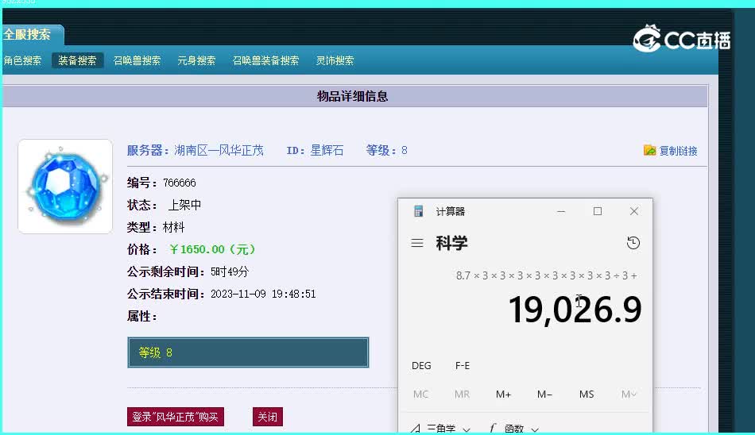This screenshot has width=755, height=435.
Task: Maximize the calculator window
Action: pos(598,211)
